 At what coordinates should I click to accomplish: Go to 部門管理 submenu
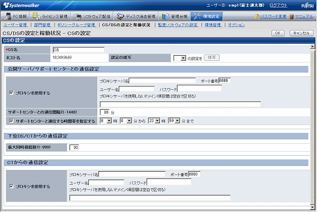point(42,25)
